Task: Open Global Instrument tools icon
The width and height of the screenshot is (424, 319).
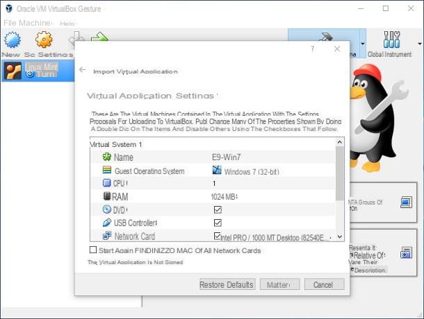Action: (391, 39)
